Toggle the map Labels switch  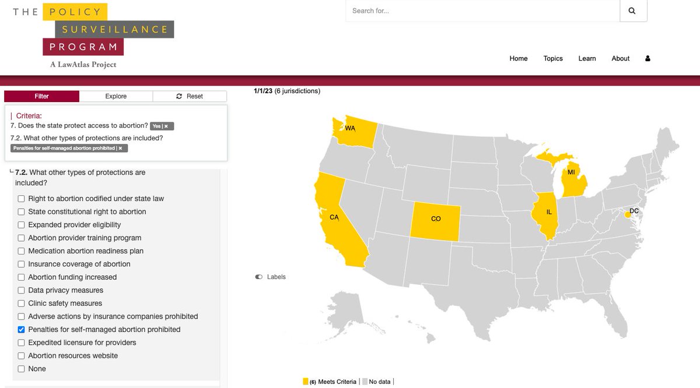[259, 277]
